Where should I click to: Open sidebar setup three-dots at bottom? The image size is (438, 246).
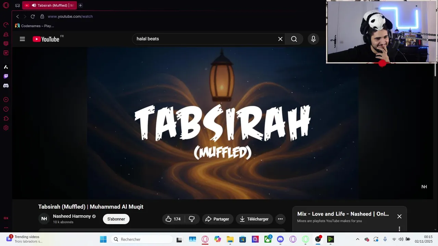(6, 228)
